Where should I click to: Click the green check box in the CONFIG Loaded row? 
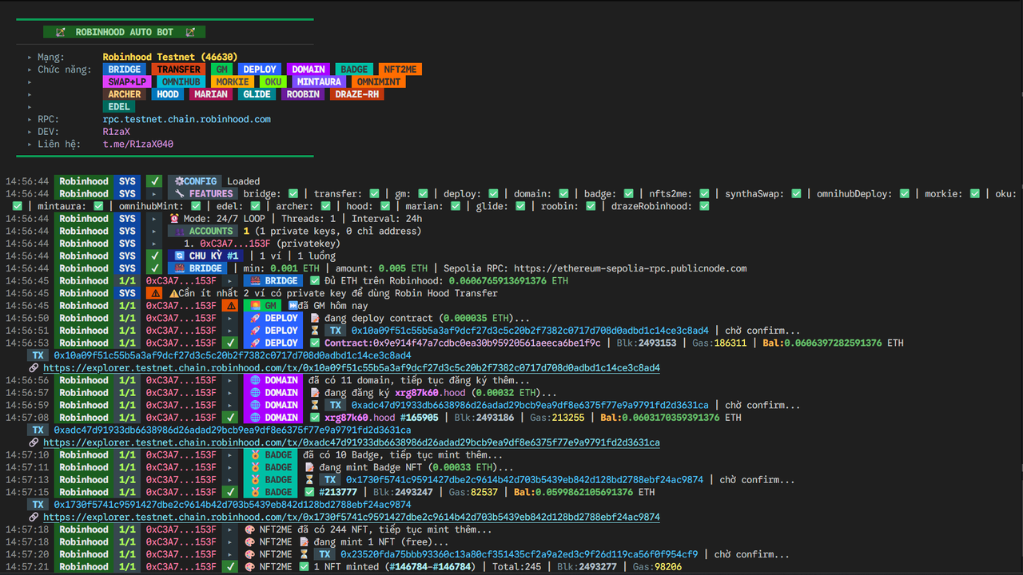pos(155,181)
